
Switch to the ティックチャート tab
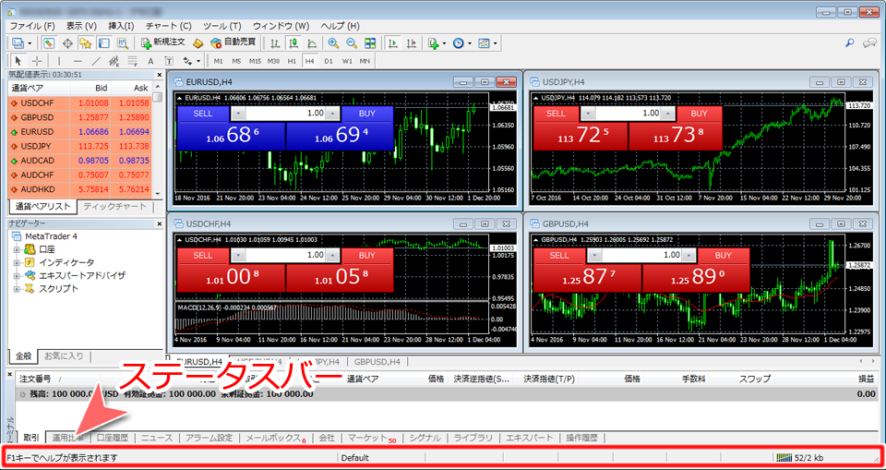[x=114, y=207]
